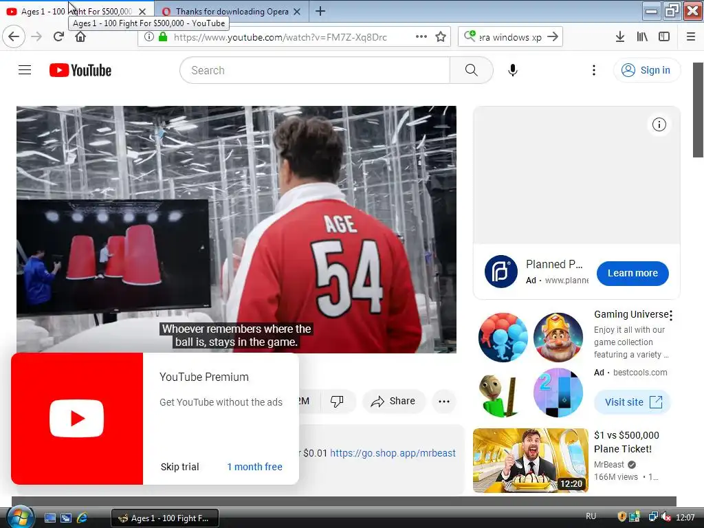This screenshot has width=704, height=528.
Task: Click the piano tiles game icon in ad
Action: pos(558,393)
